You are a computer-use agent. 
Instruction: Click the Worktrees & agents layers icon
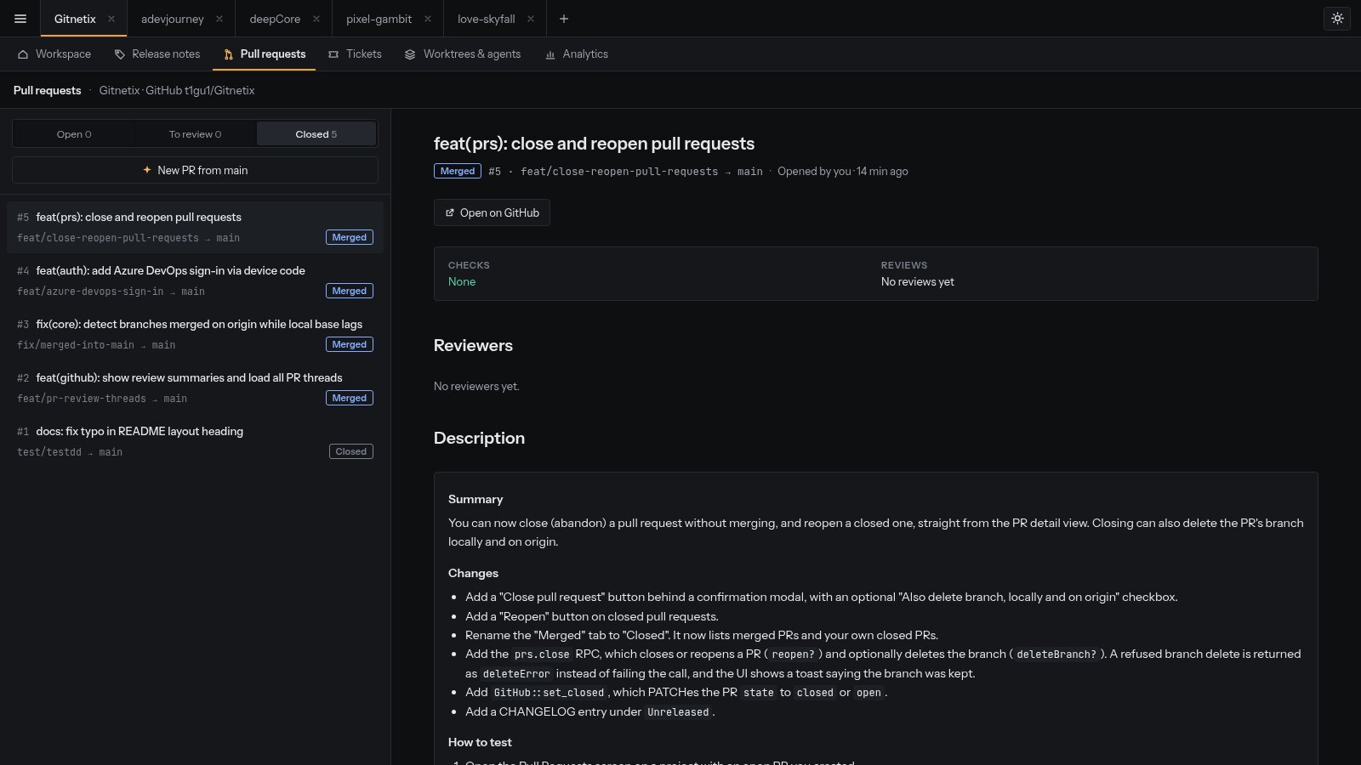point(410,54)
